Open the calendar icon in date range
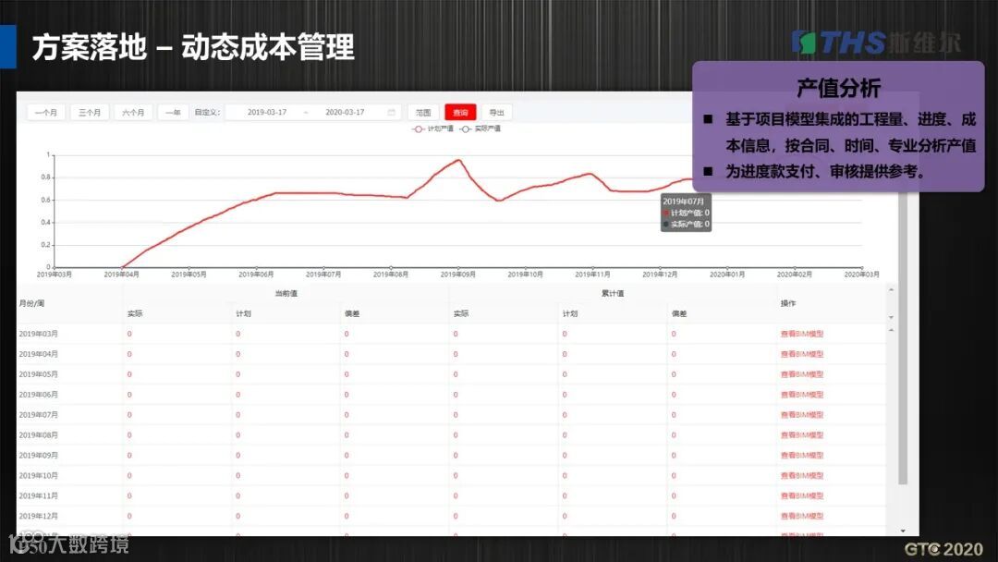The image size is (998, 562). coord(392,113)
